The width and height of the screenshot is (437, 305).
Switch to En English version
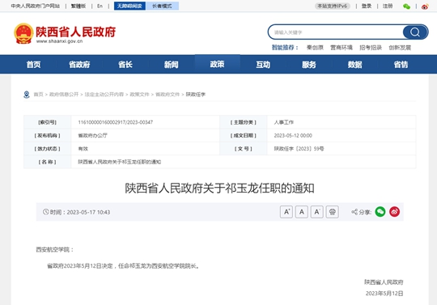[100, 6]
